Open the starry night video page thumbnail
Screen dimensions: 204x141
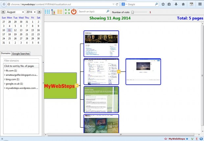click(x=143, y=71)
